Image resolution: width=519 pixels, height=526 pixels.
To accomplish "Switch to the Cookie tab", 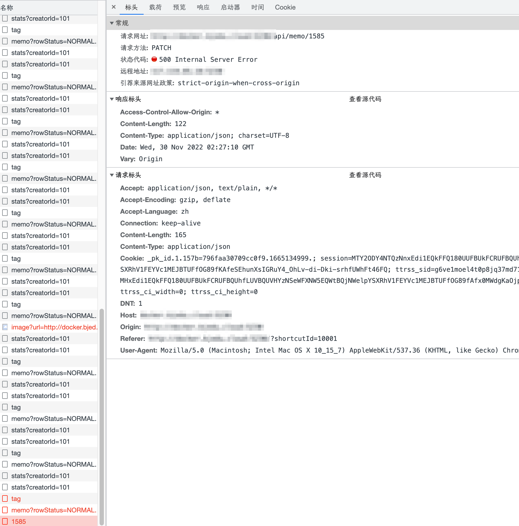I will pos(285,7).
